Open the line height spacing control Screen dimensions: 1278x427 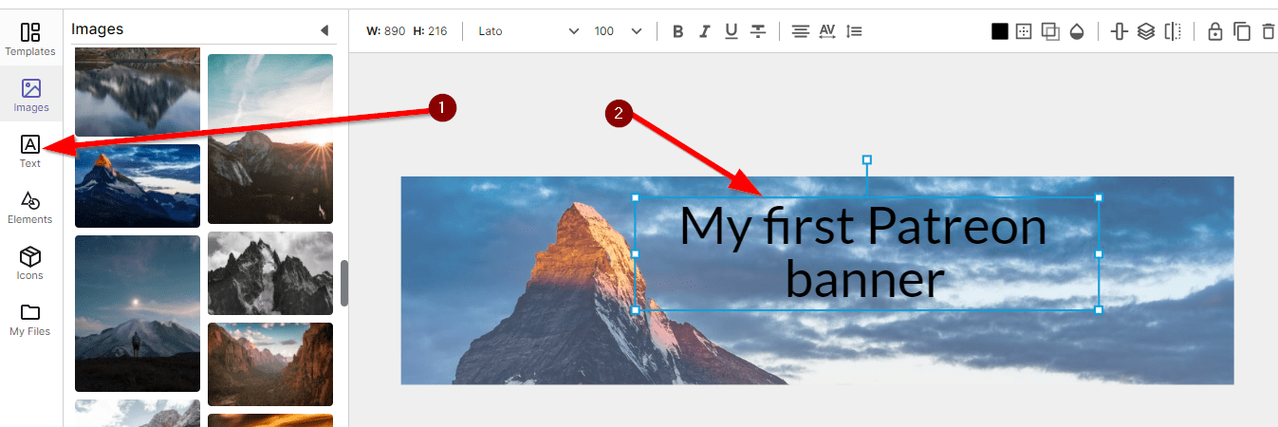point(854,31)
